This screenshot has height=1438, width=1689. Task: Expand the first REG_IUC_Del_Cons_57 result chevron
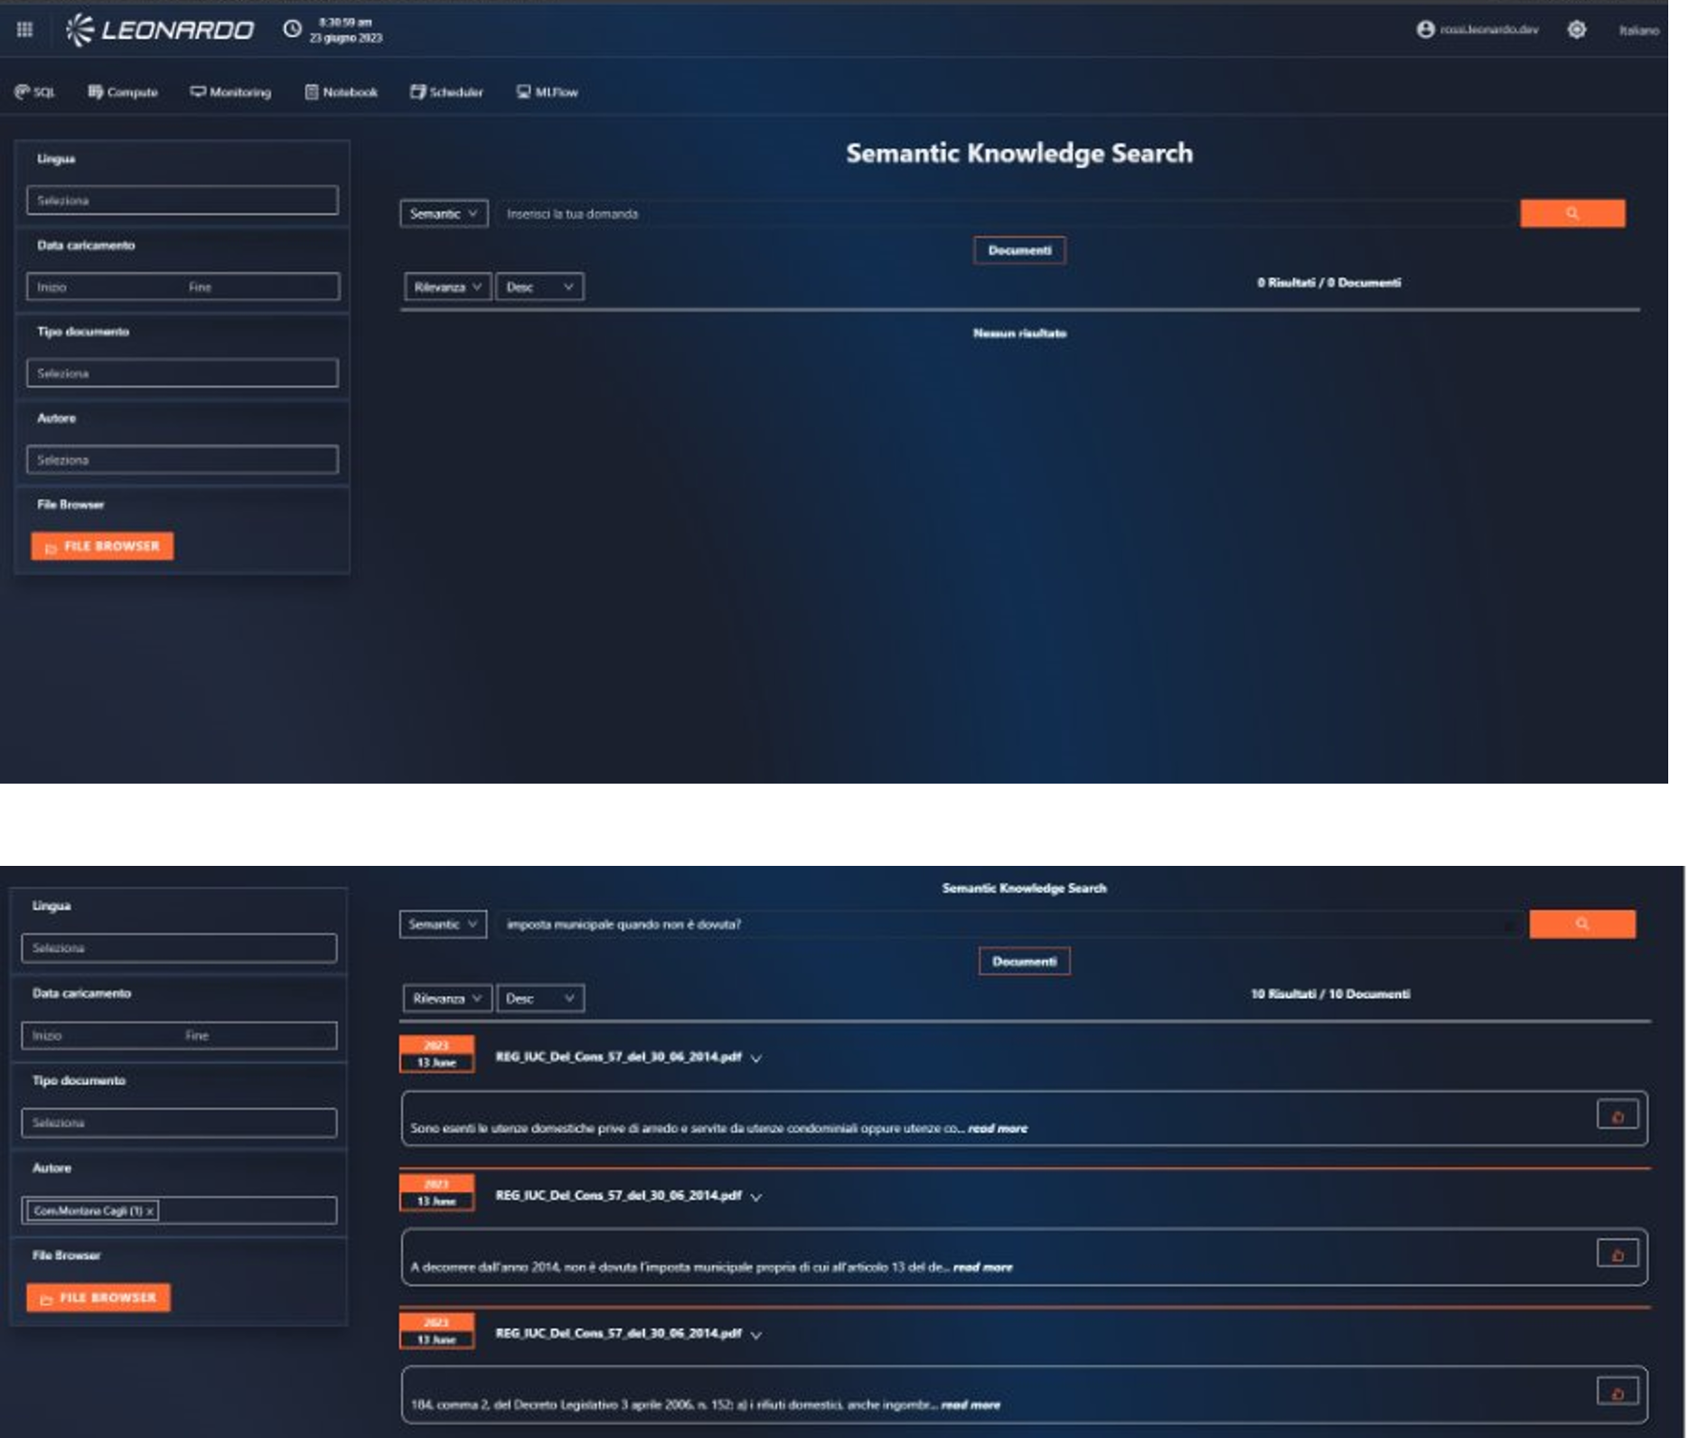(756, 1058)
